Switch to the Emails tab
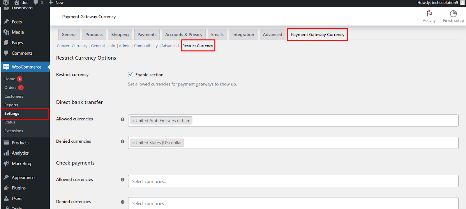 coord(217,34)
